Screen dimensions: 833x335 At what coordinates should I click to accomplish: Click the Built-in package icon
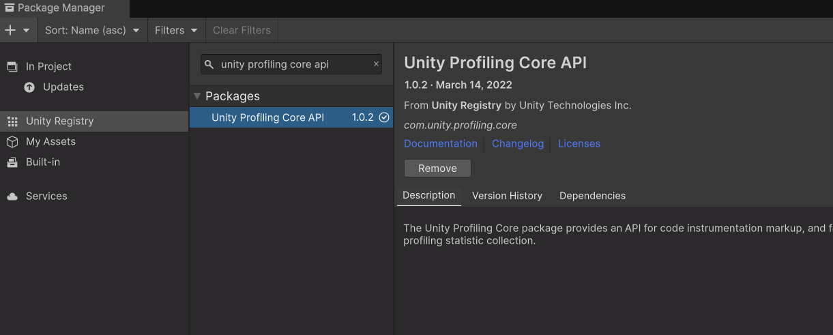(12, 162)
